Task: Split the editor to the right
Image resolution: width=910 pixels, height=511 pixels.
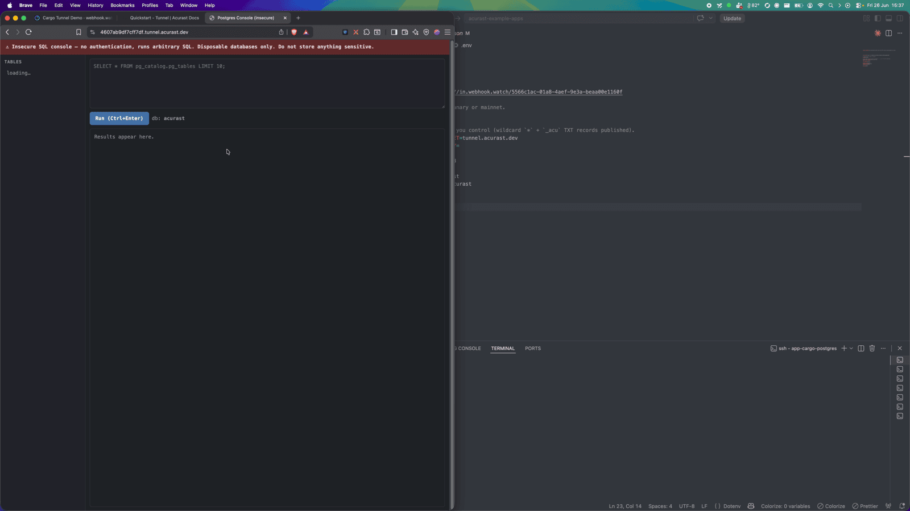Action: 888,33
